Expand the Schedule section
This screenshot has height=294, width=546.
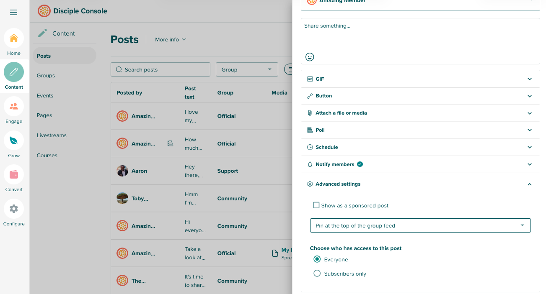(x=420, y=147)
